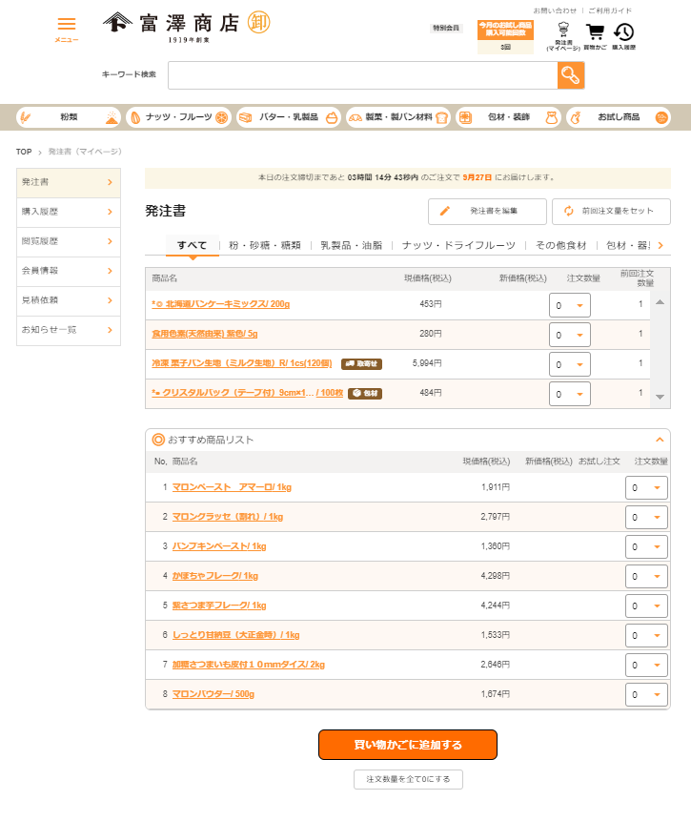This screenshot has width=691, height=821.
Task: Open 見積依頼 in the sidebar
Action: click(69, 300)
